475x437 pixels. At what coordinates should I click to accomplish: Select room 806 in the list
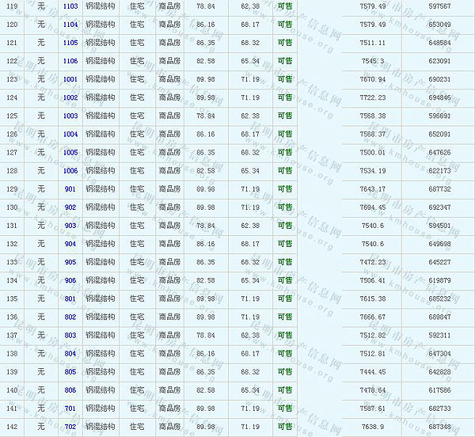tap(70, 389)
